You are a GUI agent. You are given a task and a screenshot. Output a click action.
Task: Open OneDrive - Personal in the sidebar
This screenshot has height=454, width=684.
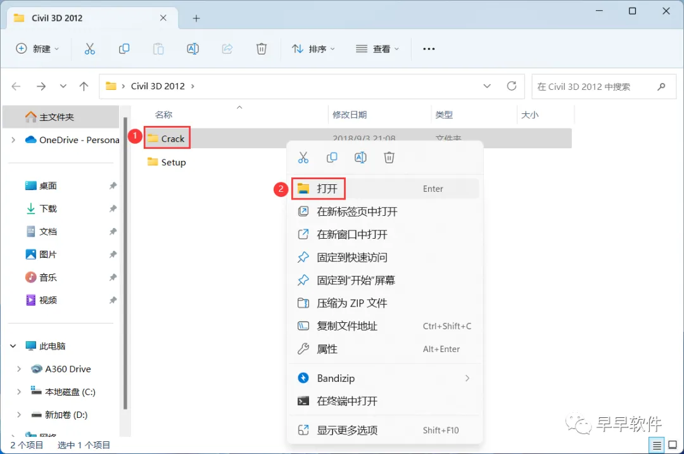[x=72, y=140]
